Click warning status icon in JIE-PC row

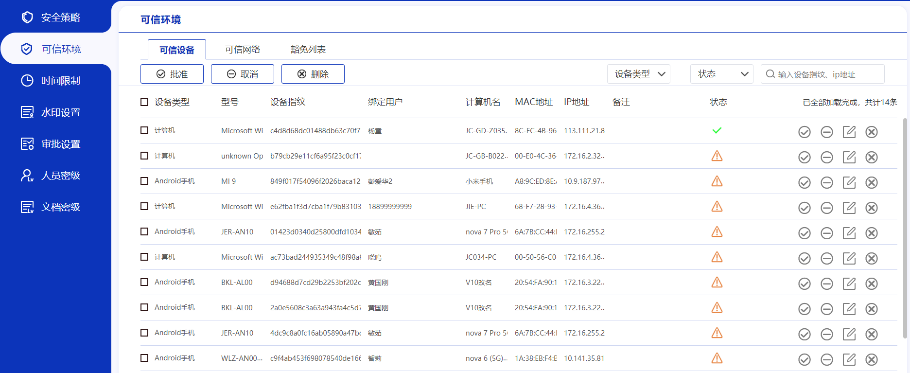(717, 206)
